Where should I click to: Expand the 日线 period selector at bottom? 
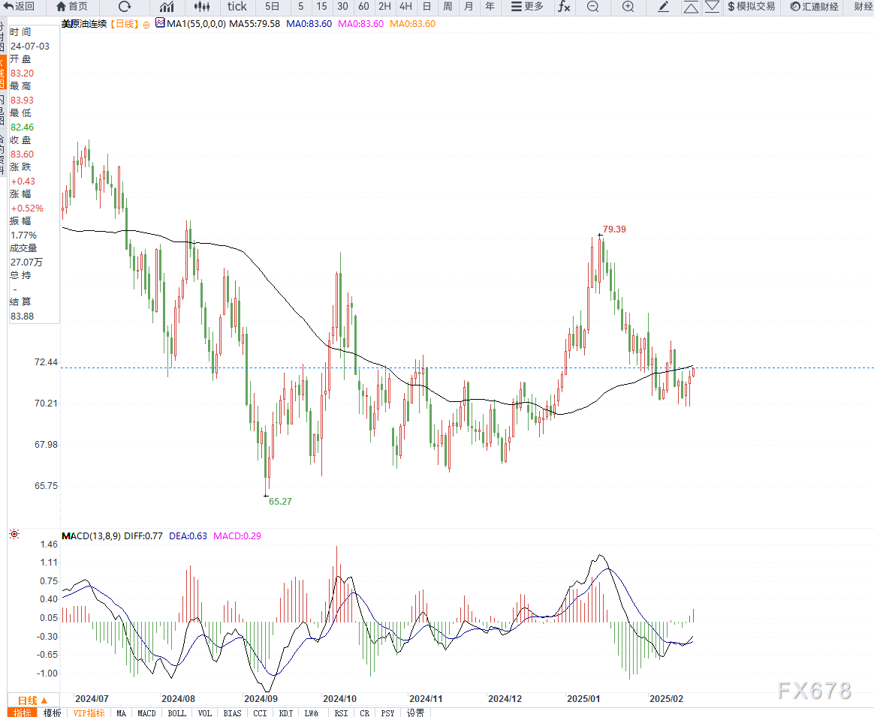pos(32,700)
